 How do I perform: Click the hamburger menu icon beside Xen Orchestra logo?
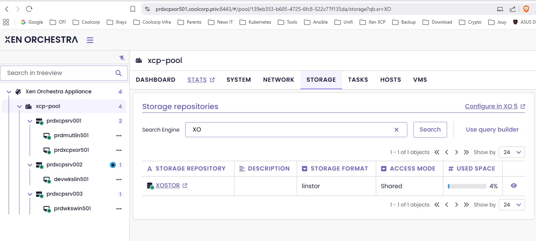[x=90, y=40]
